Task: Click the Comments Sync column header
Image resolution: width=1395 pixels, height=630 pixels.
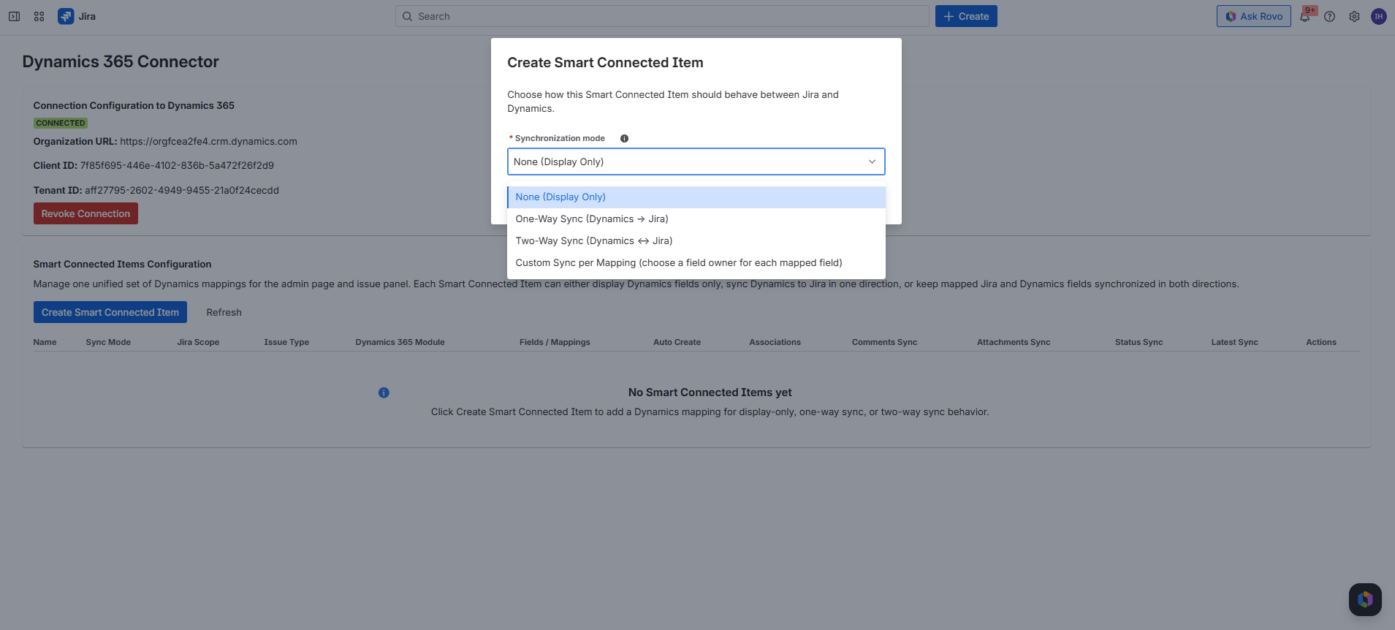Action: coord(884,342)
